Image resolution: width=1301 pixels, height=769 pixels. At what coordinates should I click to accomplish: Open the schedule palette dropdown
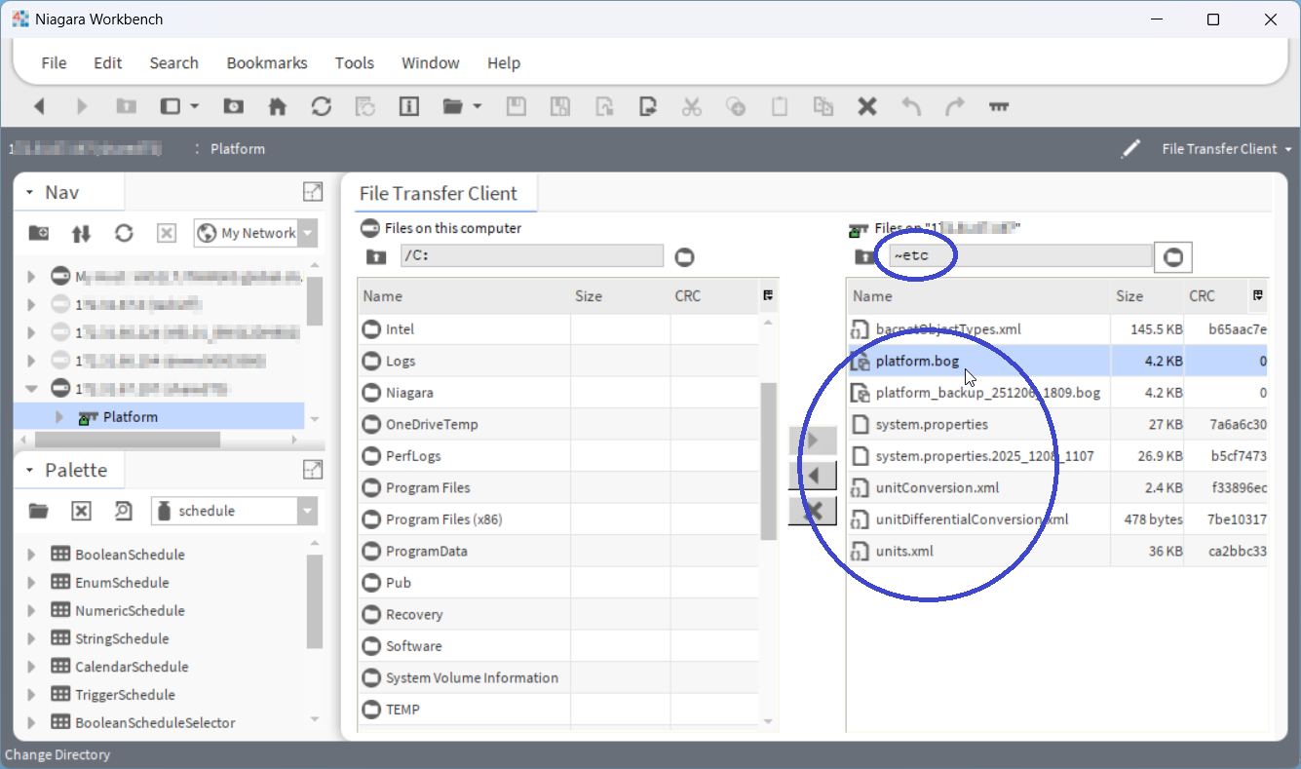(x=308, y=511)
